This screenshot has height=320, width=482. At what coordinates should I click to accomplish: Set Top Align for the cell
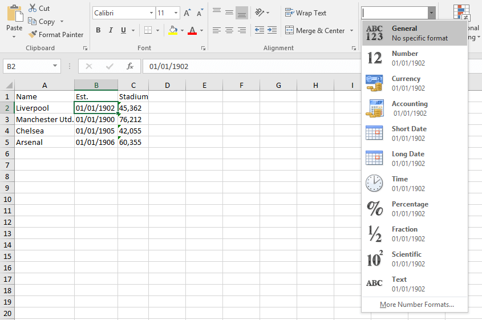click(217, 13)
